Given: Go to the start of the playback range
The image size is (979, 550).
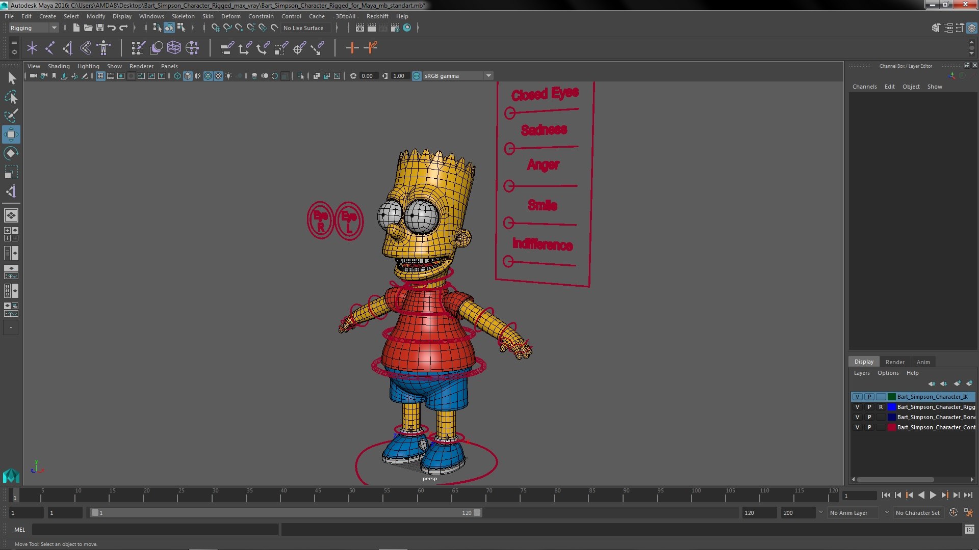Looking at the screenshot, I should pos(886,495).
